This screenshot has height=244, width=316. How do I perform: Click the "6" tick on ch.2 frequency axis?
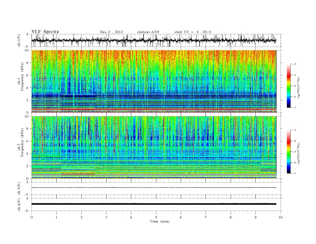tap(28, 141)
